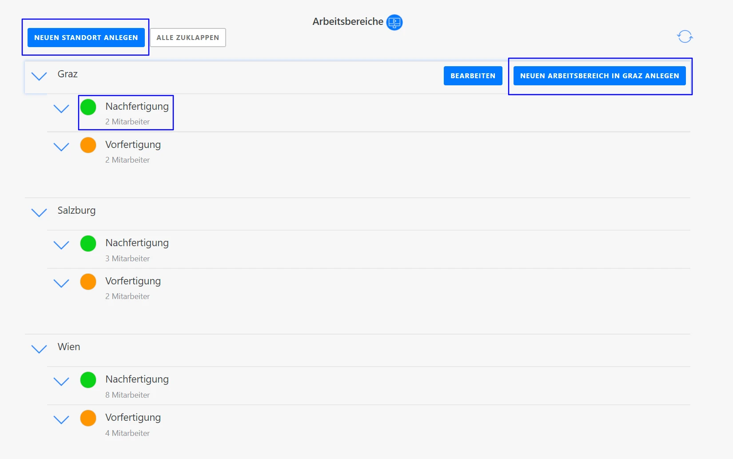The image size is (733, 459).
Task: Click orange status circle of Salzburg Vorfertigung
Action: pos(88,282)
